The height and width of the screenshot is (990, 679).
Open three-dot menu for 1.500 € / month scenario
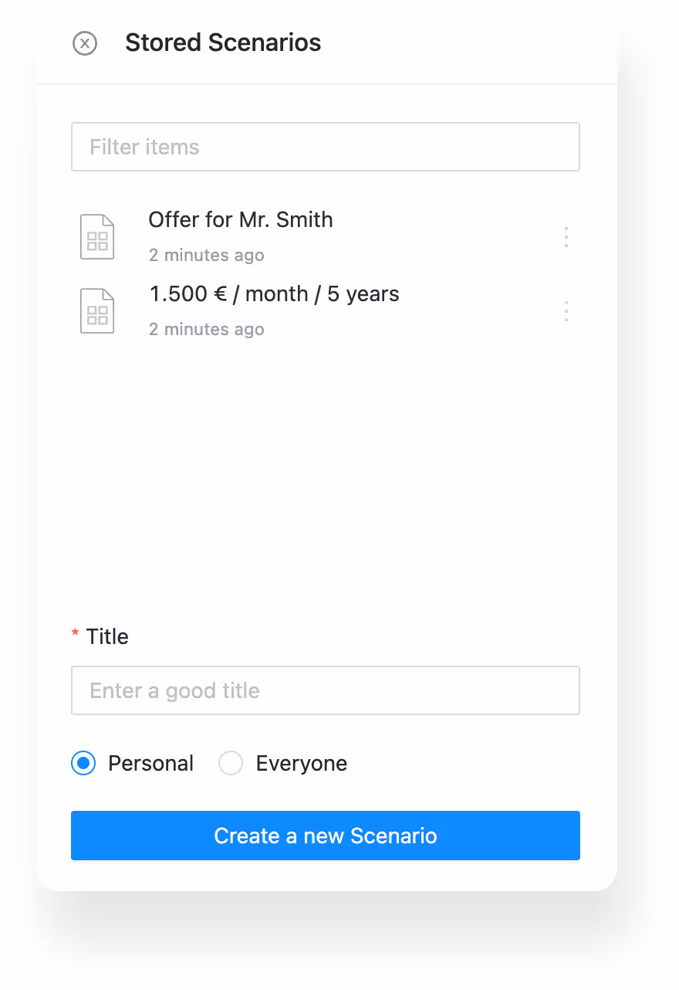pyautogui.click(x=566, y=311)
